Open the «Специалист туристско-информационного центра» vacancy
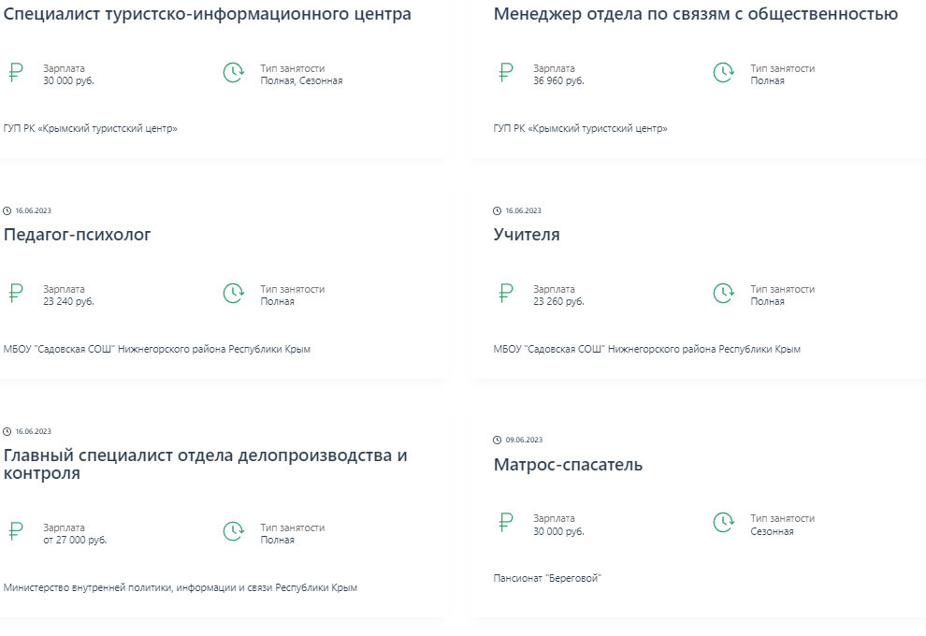 coord(207,15)
